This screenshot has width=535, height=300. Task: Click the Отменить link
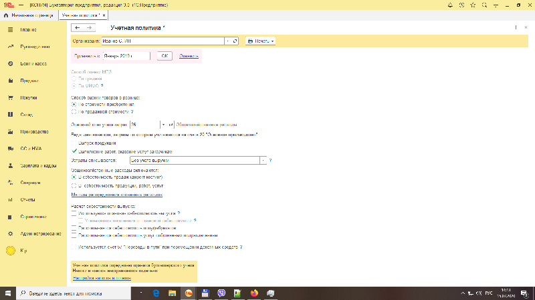coord(189,56)
